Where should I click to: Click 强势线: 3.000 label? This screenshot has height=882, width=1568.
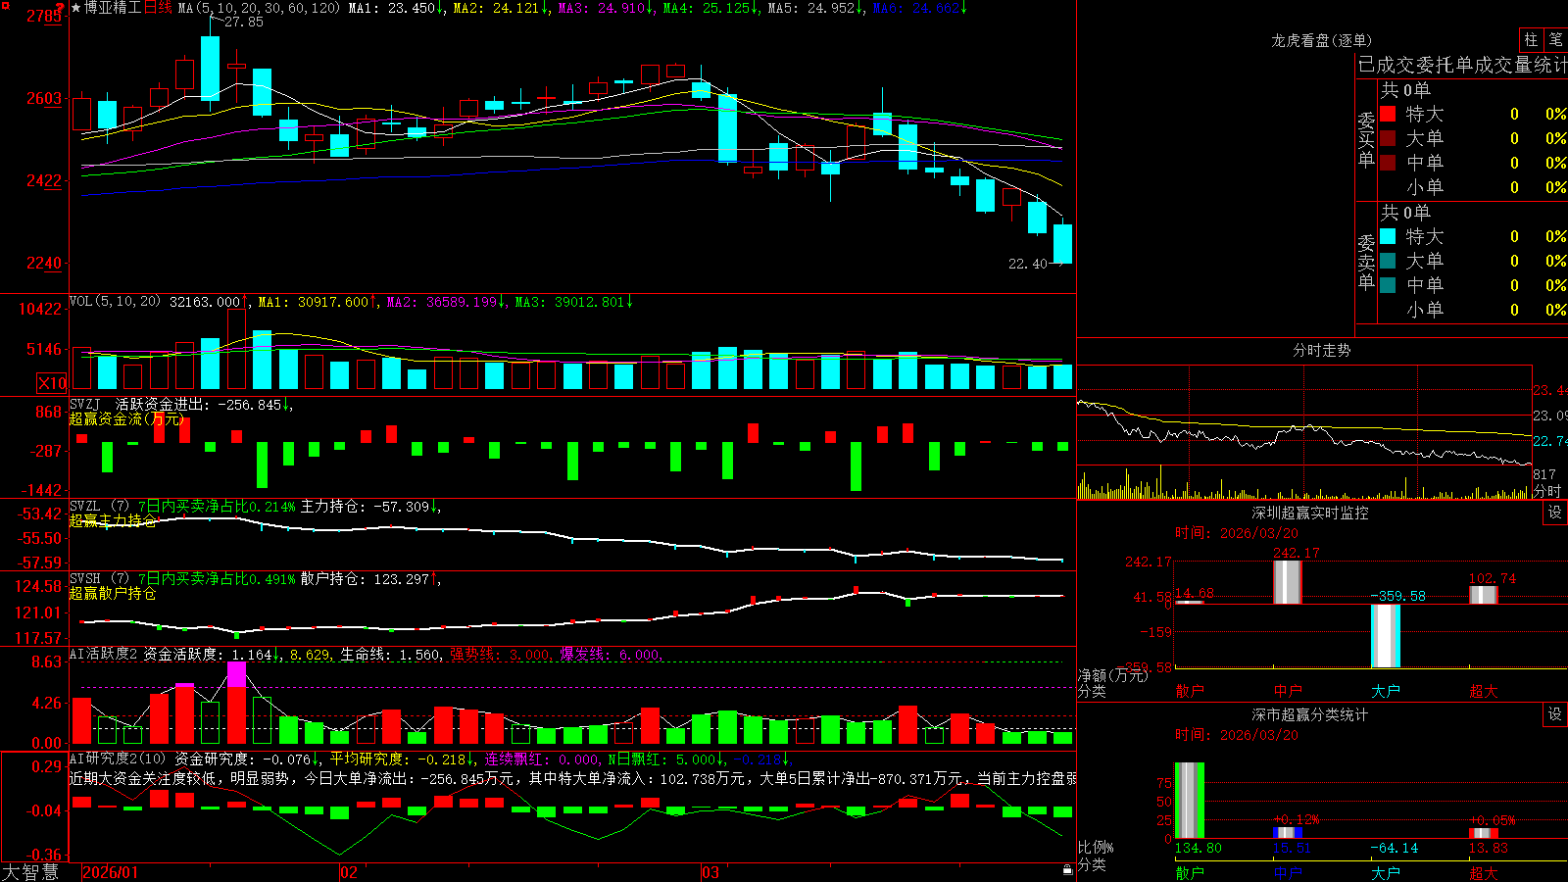click(x=500, y=654)
